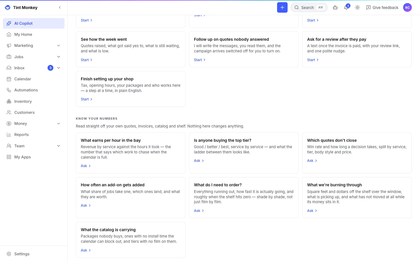This screenshot has height=262, width=420.
Task: Start 'Ask for a review after they pay'
Action: pos(313,60)
